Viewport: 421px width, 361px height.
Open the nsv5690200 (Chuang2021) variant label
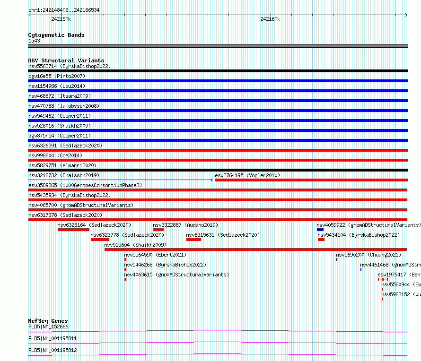click(x=368, y=255)
